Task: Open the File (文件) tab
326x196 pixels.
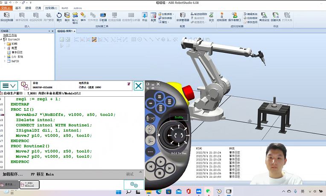Action: [6, 8]
